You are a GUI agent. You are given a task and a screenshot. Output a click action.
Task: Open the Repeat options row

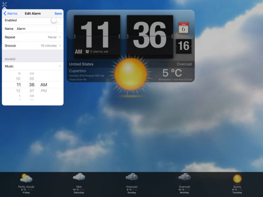click(33, 37)
